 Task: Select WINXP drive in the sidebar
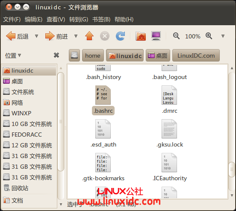29,113
